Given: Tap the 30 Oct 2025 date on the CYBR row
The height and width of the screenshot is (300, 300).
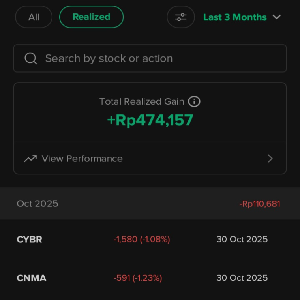Looking at the screenshot, I should point(242,239).
